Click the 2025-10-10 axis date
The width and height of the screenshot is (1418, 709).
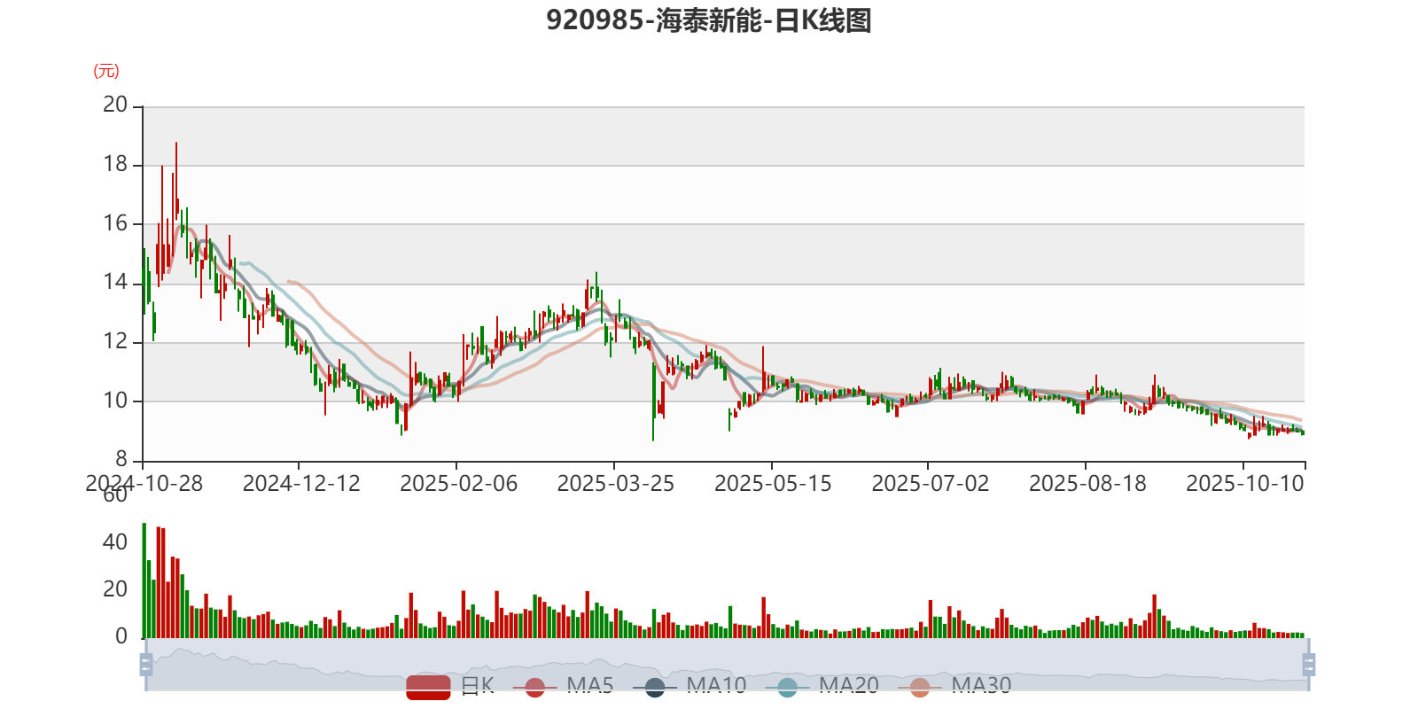[1245, 484]
